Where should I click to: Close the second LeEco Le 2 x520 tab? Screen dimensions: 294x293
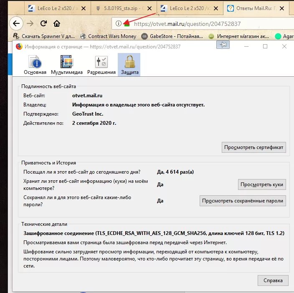pyautogui.click(x=216, y=8)
